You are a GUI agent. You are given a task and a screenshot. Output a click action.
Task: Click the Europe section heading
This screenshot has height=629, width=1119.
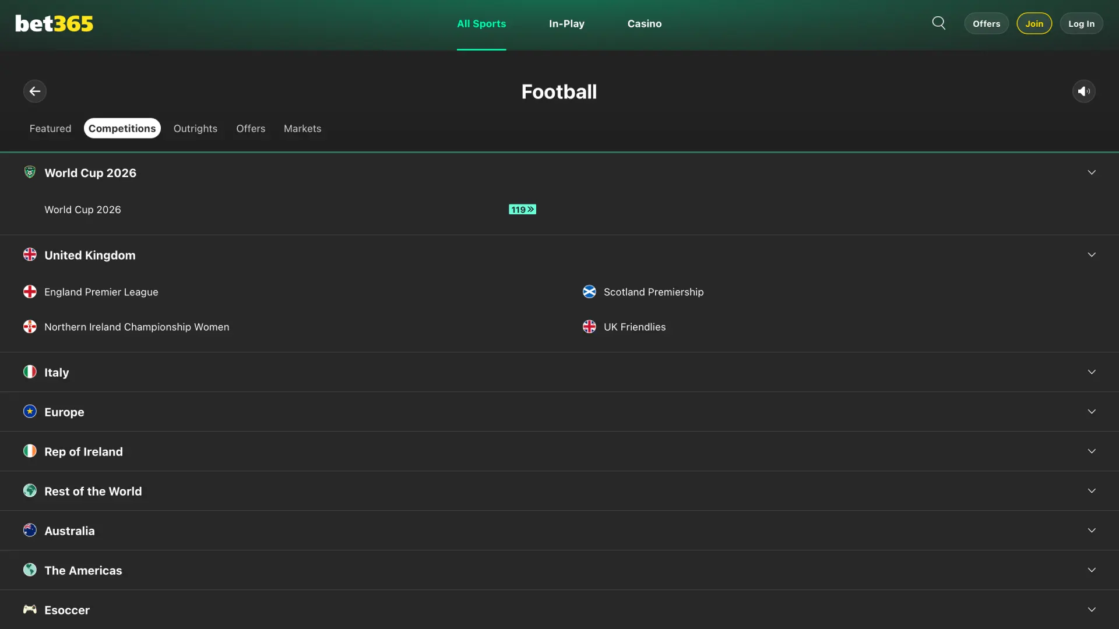point(64,412)
